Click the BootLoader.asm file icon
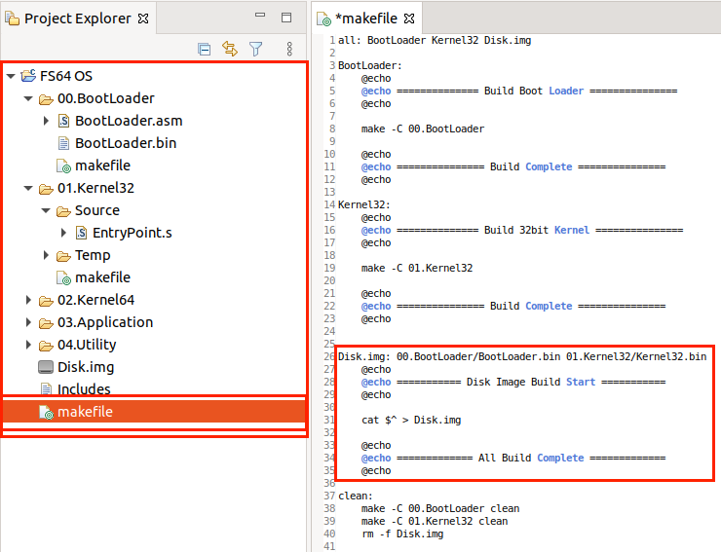Screen dimensions: 721x552 point(63,121)
